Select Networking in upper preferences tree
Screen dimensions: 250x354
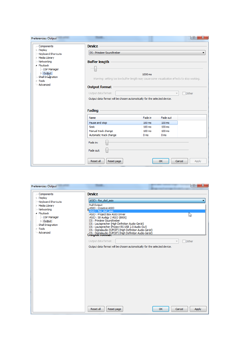[45, 62]
